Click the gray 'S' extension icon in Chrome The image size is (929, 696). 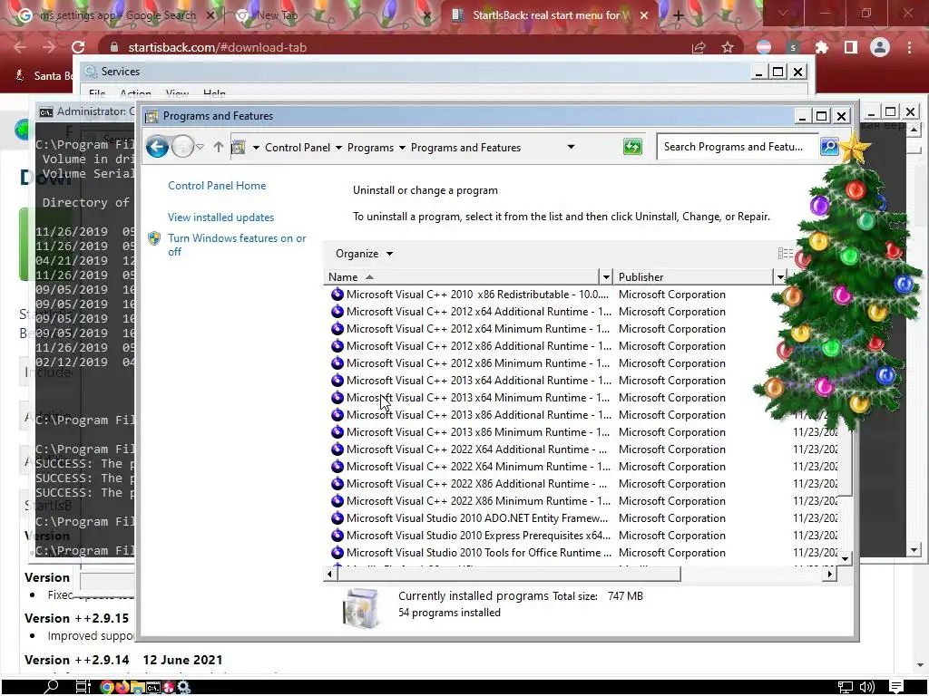(x=793, y=47)
